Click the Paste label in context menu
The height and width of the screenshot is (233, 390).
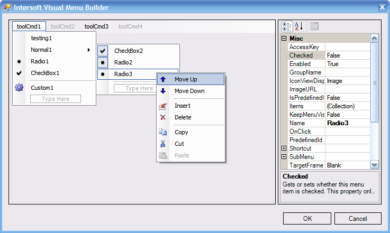(182, 155)
